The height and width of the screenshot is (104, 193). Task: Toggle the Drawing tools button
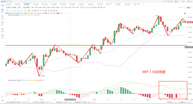19,7
